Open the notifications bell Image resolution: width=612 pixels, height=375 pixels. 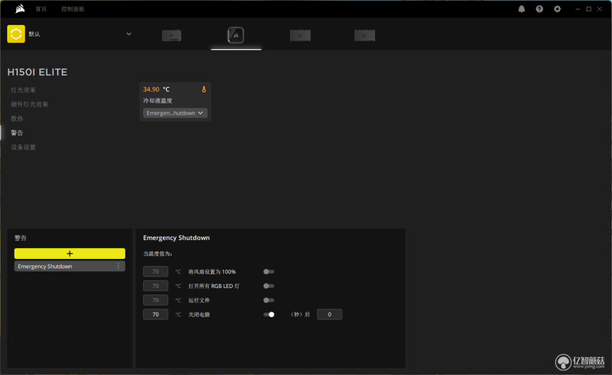(x=522, y=9)
